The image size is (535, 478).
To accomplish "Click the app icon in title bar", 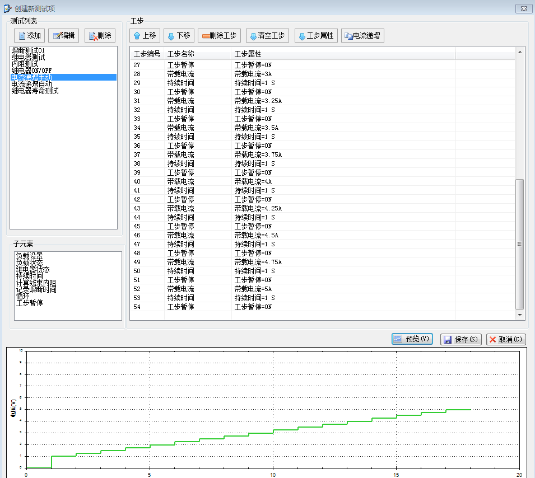I will [7, 8].
